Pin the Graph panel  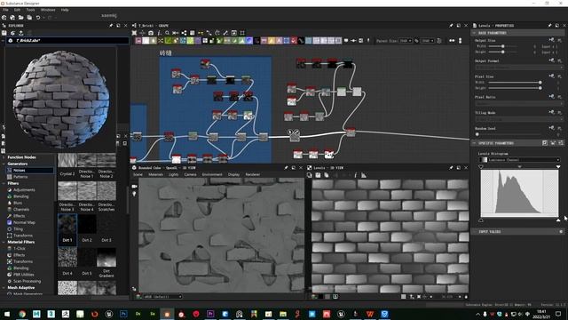coord(451,26)
